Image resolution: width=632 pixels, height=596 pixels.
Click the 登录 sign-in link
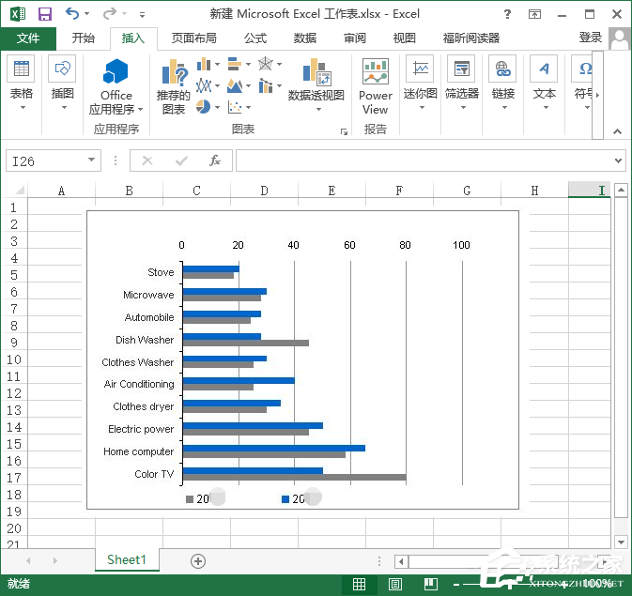click(x=591, y=38)
